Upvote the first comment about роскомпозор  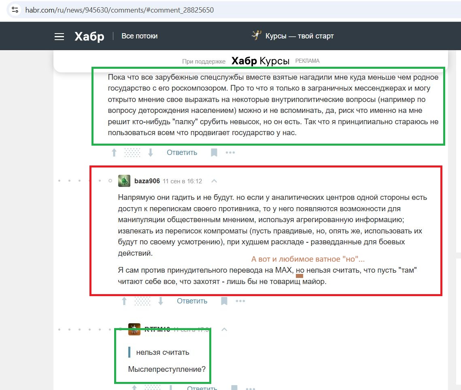pyautogui.click(x=114, y=153)
